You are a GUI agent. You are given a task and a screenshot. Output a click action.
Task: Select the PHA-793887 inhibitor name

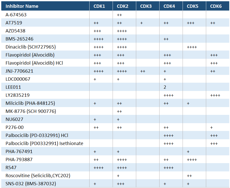click(19, 160)
